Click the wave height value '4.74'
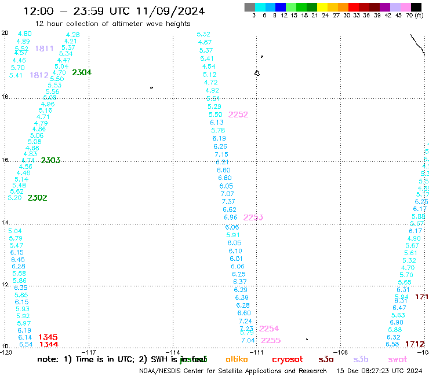The width and height of the screenshot is (429, 376). tap(28, 160)
